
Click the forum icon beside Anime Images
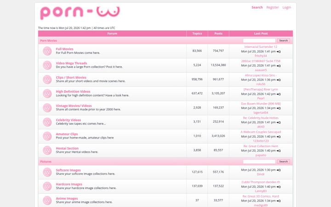tap(47, 201)
